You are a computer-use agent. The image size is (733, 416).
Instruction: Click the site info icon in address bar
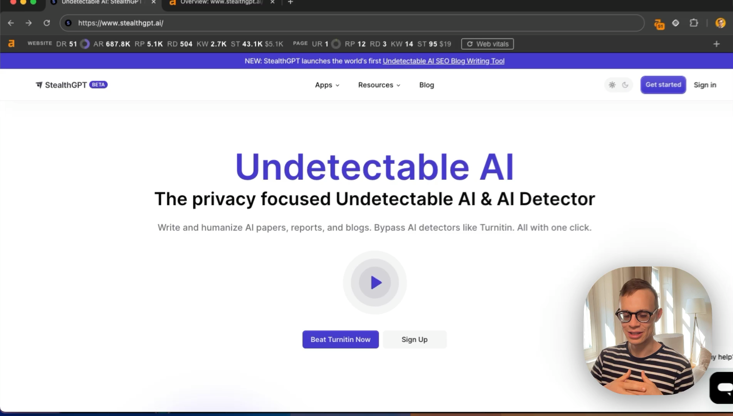point(68,23)
